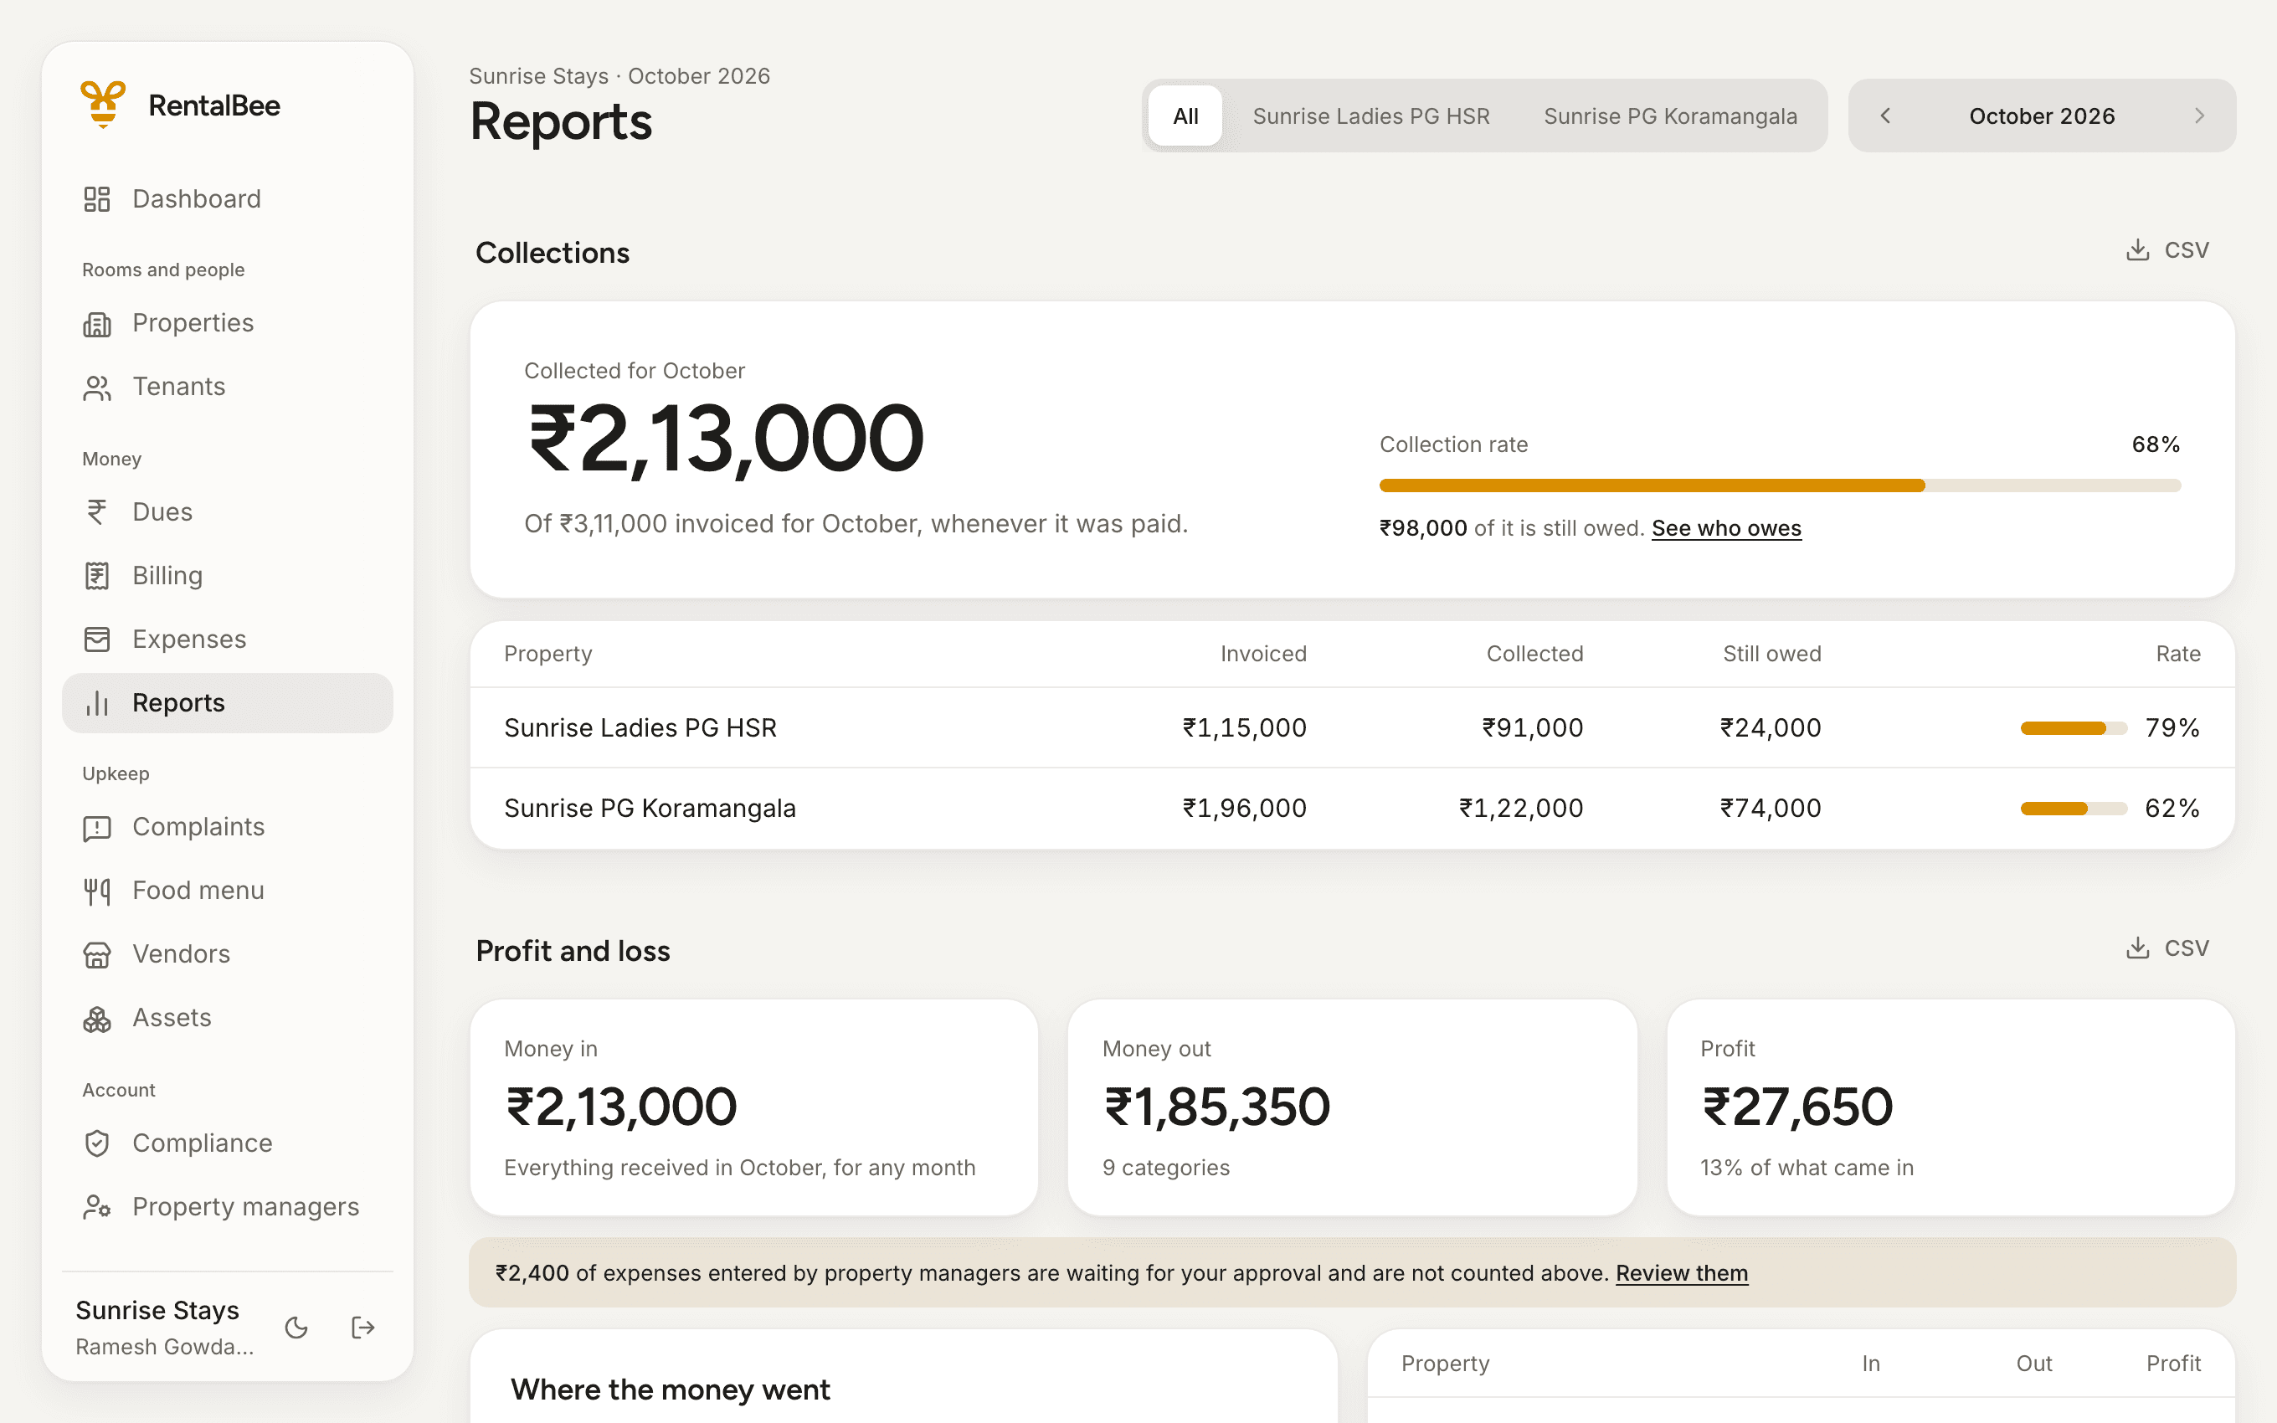Click the Rate column header
The image size is (2277, 1423).
(2178, 654)
